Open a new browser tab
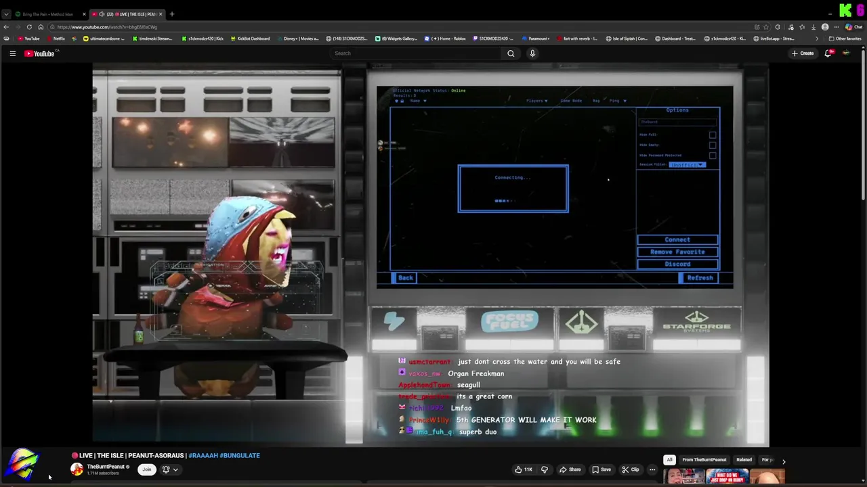Image resolution: width=867 pixels, height=487 pixels. click(x=172, y=14)
